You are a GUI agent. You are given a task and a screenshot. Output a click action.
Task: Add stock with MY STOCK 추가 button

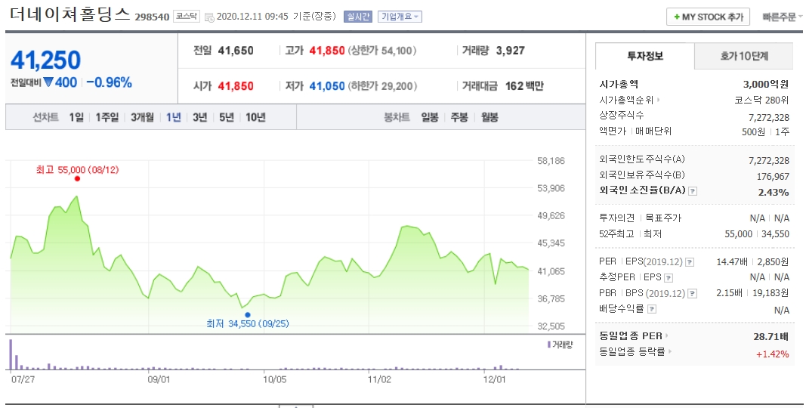[709, 17]
